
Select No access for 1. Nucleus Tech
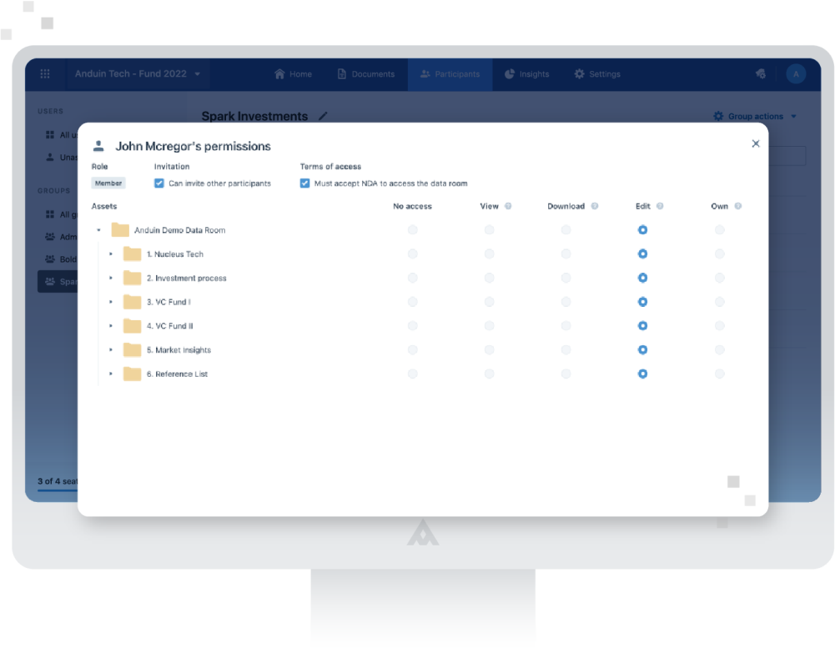[412, 254]
